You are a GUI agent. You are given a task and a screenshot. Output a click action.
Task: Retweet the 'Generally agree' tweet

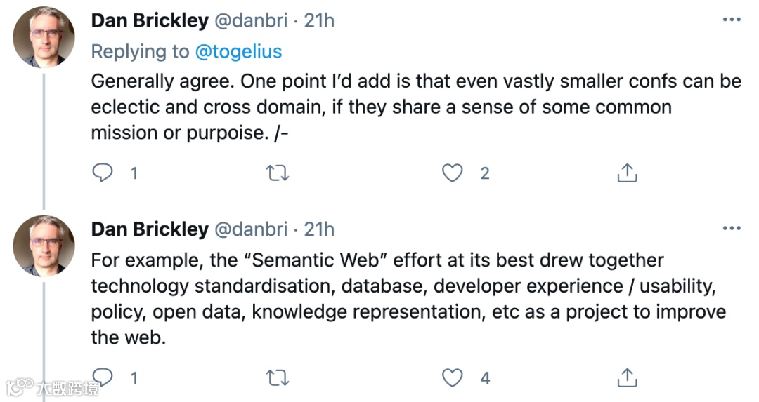click(278, 173)
